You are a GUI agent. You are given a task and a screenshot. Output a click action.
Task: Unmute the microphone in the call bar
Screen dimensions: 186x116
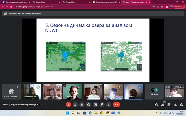click(x=68, y=105)
